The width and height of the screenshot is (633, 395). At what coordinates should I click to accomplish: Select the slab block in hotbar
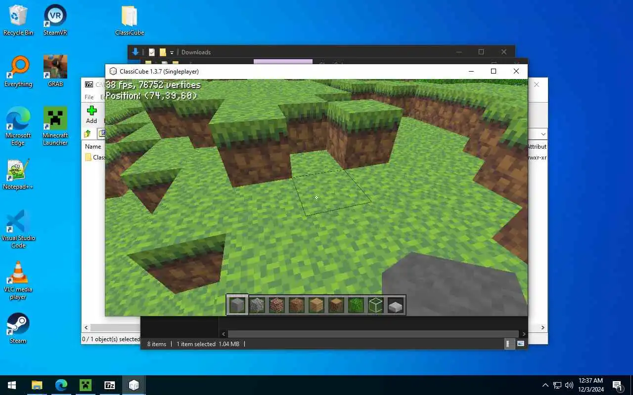pyautogui.click(x=396, y=305)
